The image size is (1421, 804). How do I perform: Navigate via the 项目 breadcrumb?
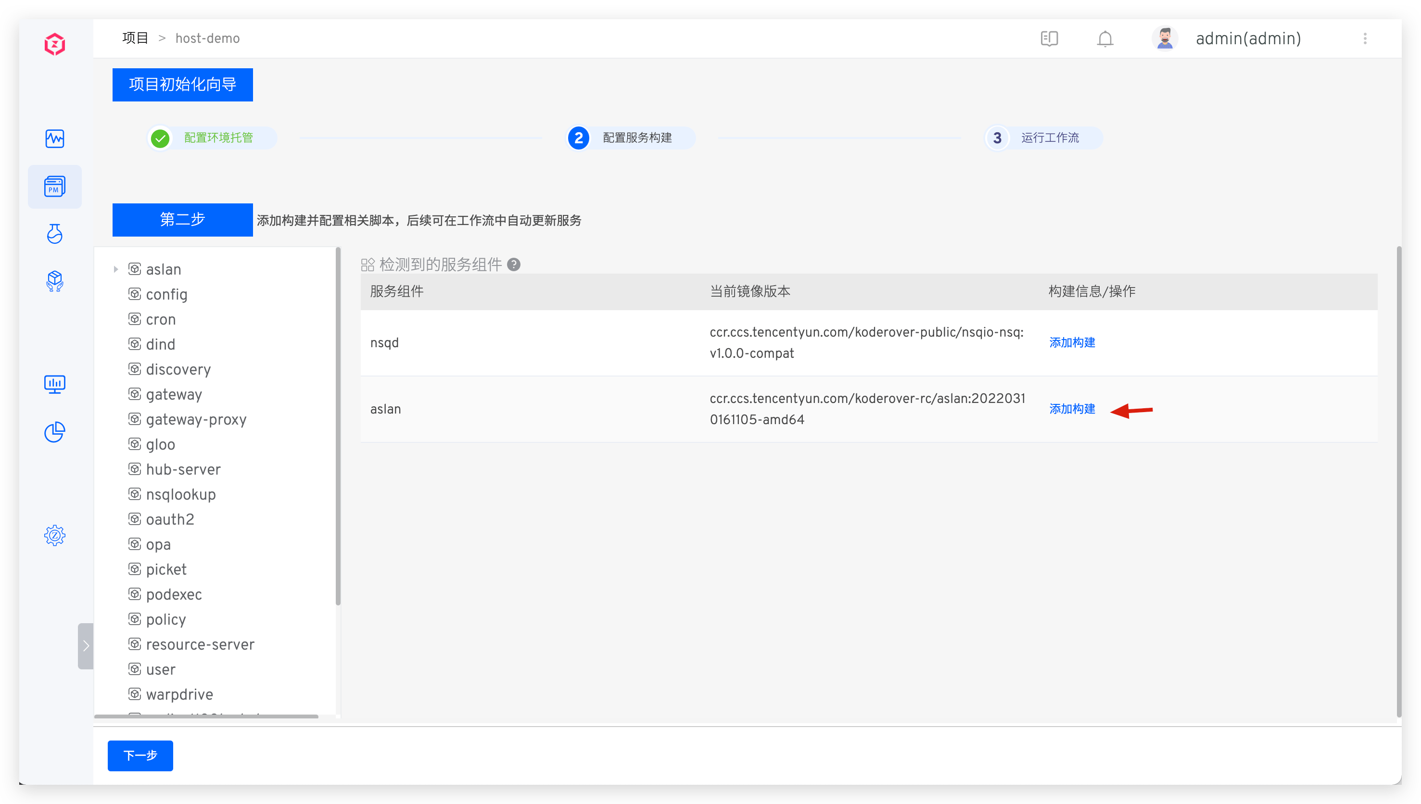tap(135, 38)
